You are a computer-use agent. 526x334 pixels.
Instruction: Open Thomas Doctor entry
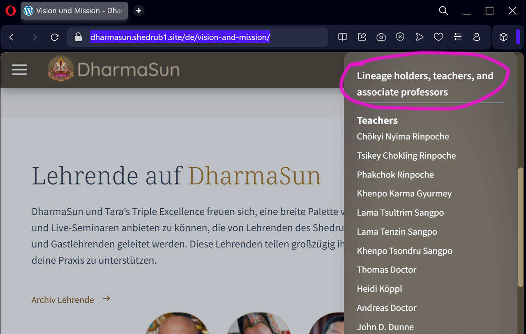coord(387,270)
